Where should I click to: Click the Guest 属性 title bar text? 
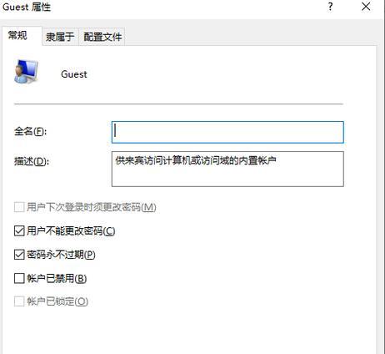pos(27,7)
